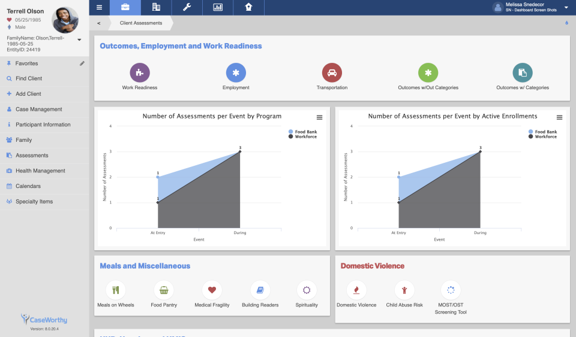Click the During data point in Program chart

[x=240, y=151]
